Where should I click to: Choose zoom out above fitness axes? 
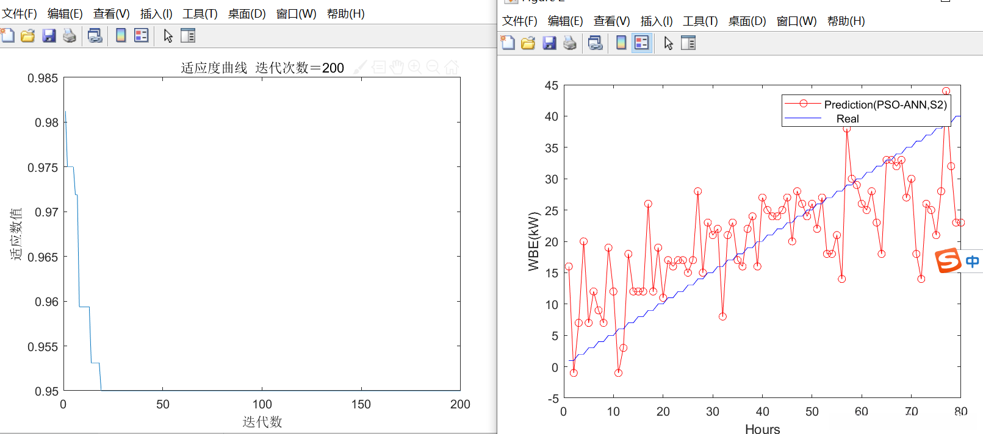pos(433,67)
